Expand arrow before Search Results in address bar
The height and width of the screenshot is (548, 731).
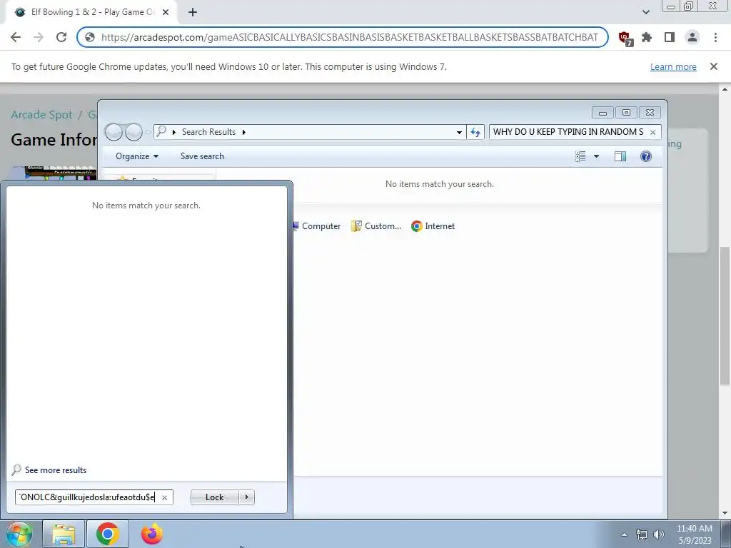click(x=174, y=132)
